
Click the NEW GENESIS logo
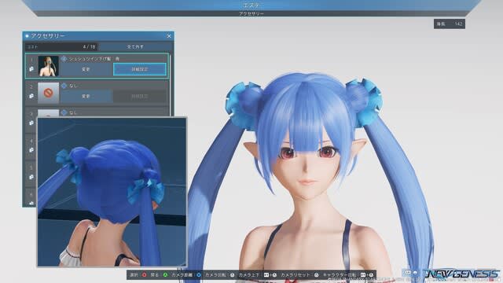click(x=462, y=274)
